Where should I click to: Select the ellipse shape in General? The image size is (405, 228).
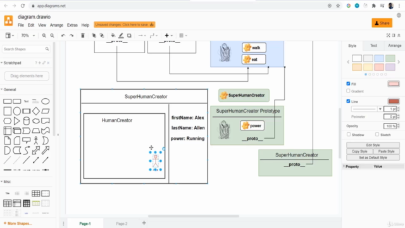[x=46, y=101]
